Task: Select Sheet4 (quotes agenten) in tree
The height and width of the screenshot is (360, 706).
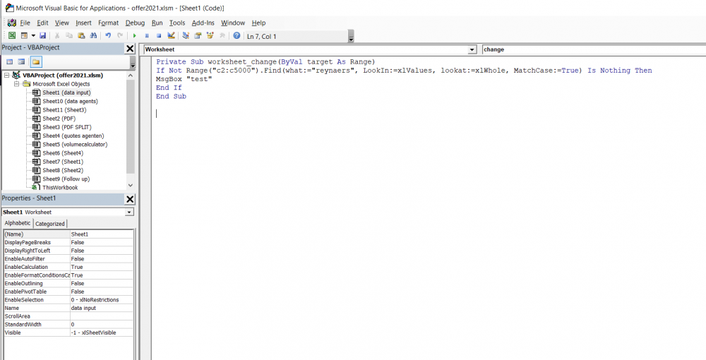Action: pos(73,136)
